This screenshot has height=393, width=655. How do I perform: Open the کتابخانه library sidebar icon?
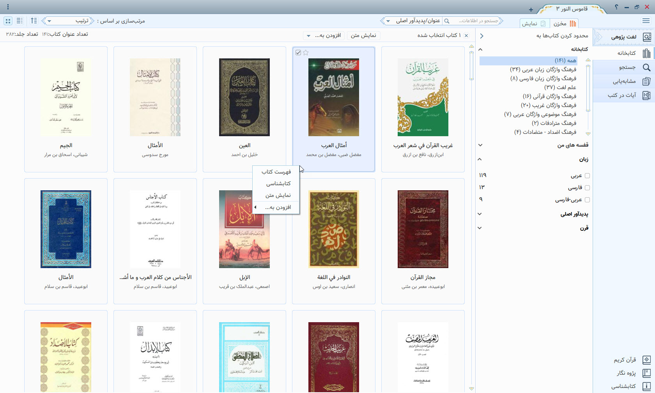647,53
